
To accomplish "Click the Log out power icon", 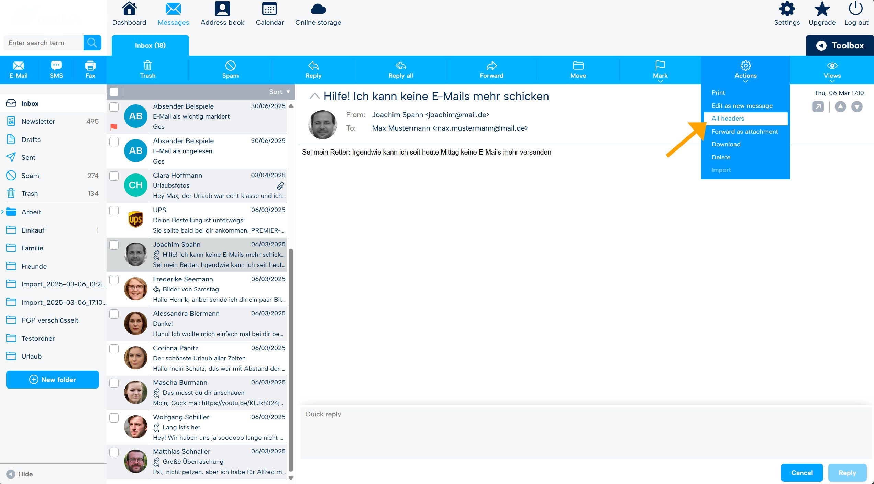I will 856,9.
